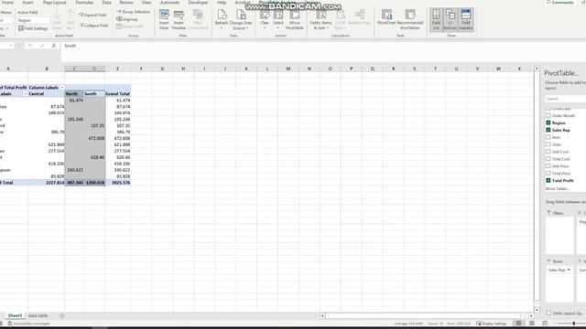The image size is (586, 329).
Task: Open the Name Box dropdown arrow
Action: pyautogui.click(x=11, y=46)
